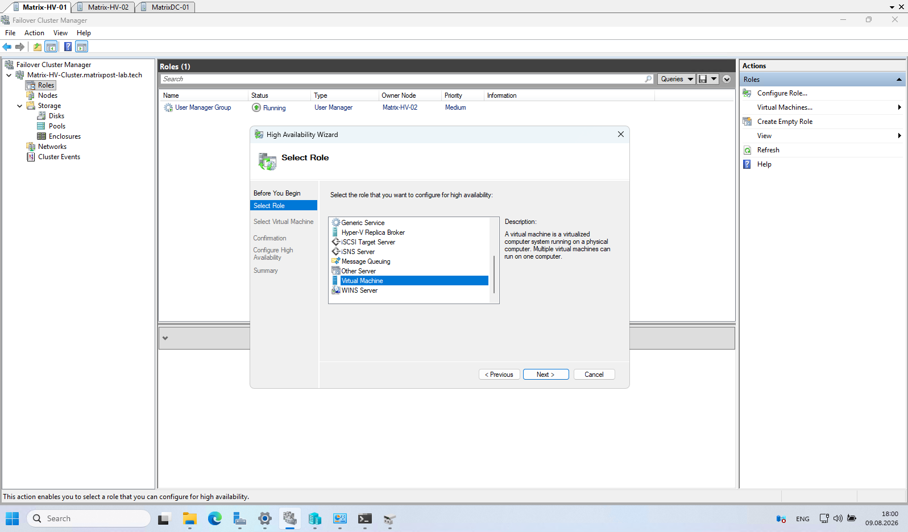
Task: Click the taskbar Search box
Action: coord(89,518)
